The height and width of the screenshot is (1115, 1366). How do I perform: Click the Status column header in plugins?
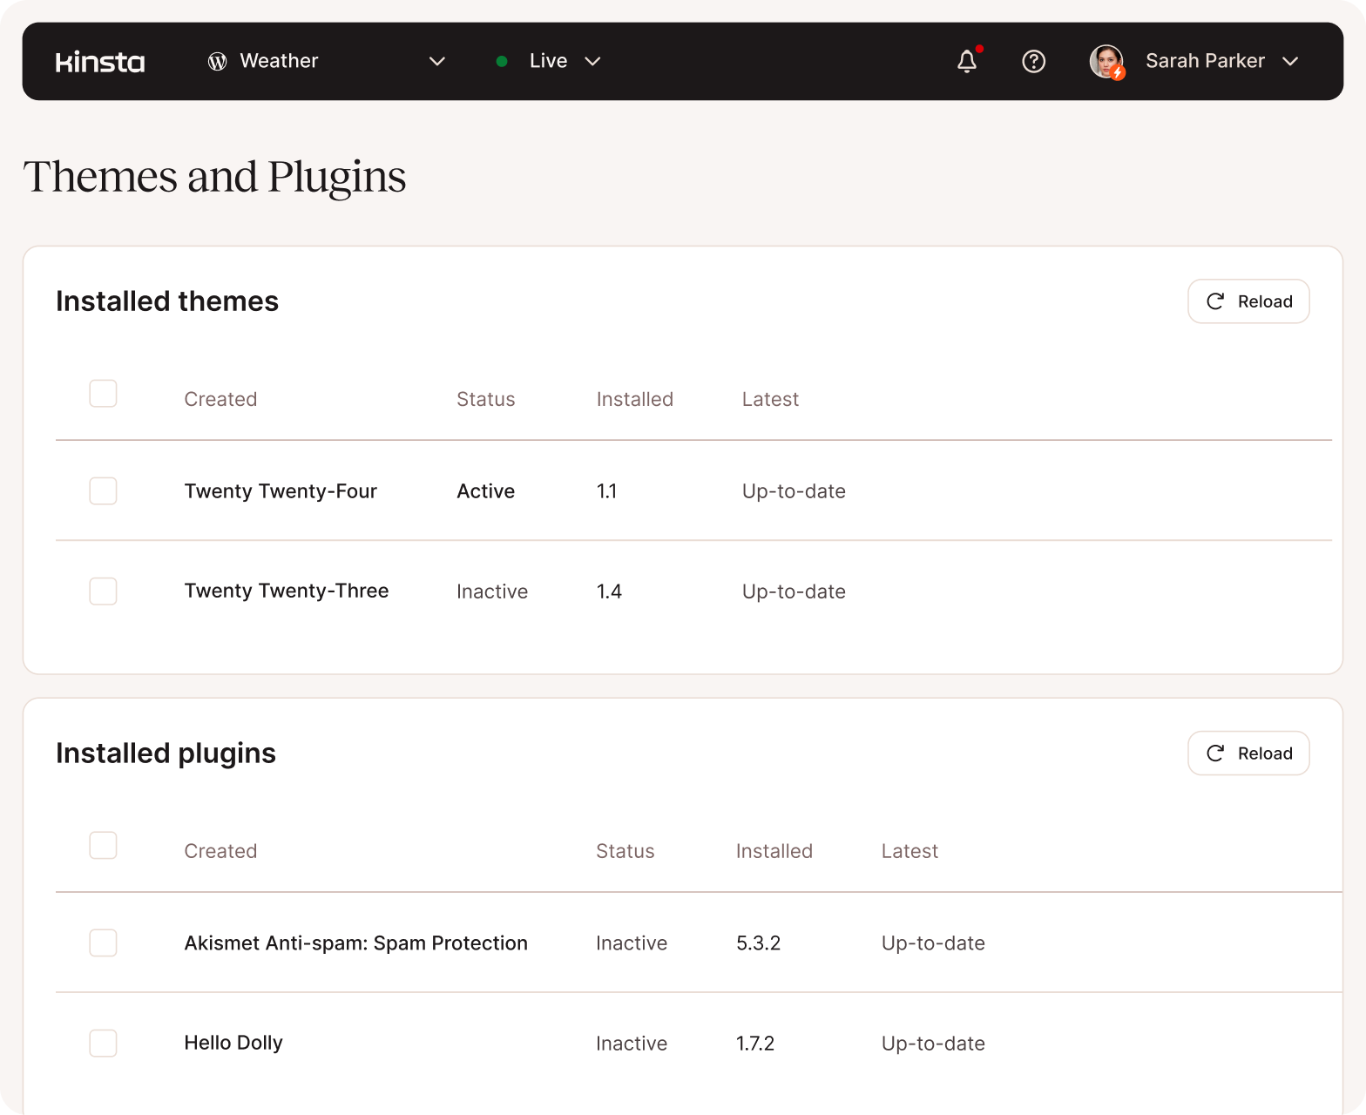pyautogui.click(x=625, y=851)
